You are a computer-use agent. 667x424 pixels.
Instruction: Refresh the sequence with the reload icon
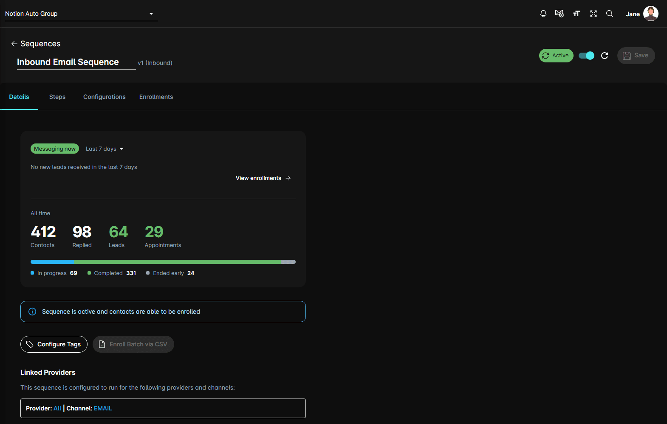pyautogui.click(x=605, y=56)
